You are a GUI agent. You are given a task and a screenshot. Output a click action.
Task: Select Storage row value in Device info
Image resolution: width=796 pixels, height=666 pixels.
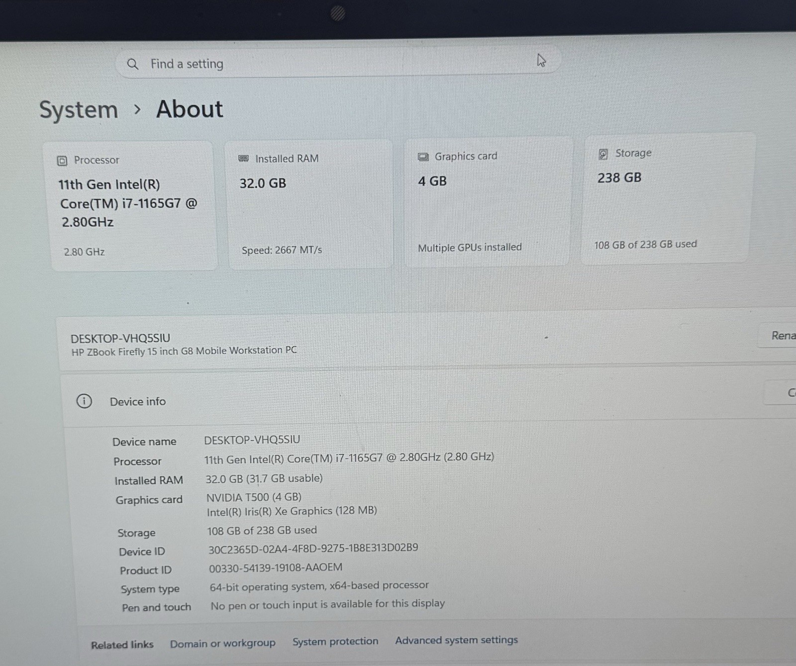[x=262, y=531]
